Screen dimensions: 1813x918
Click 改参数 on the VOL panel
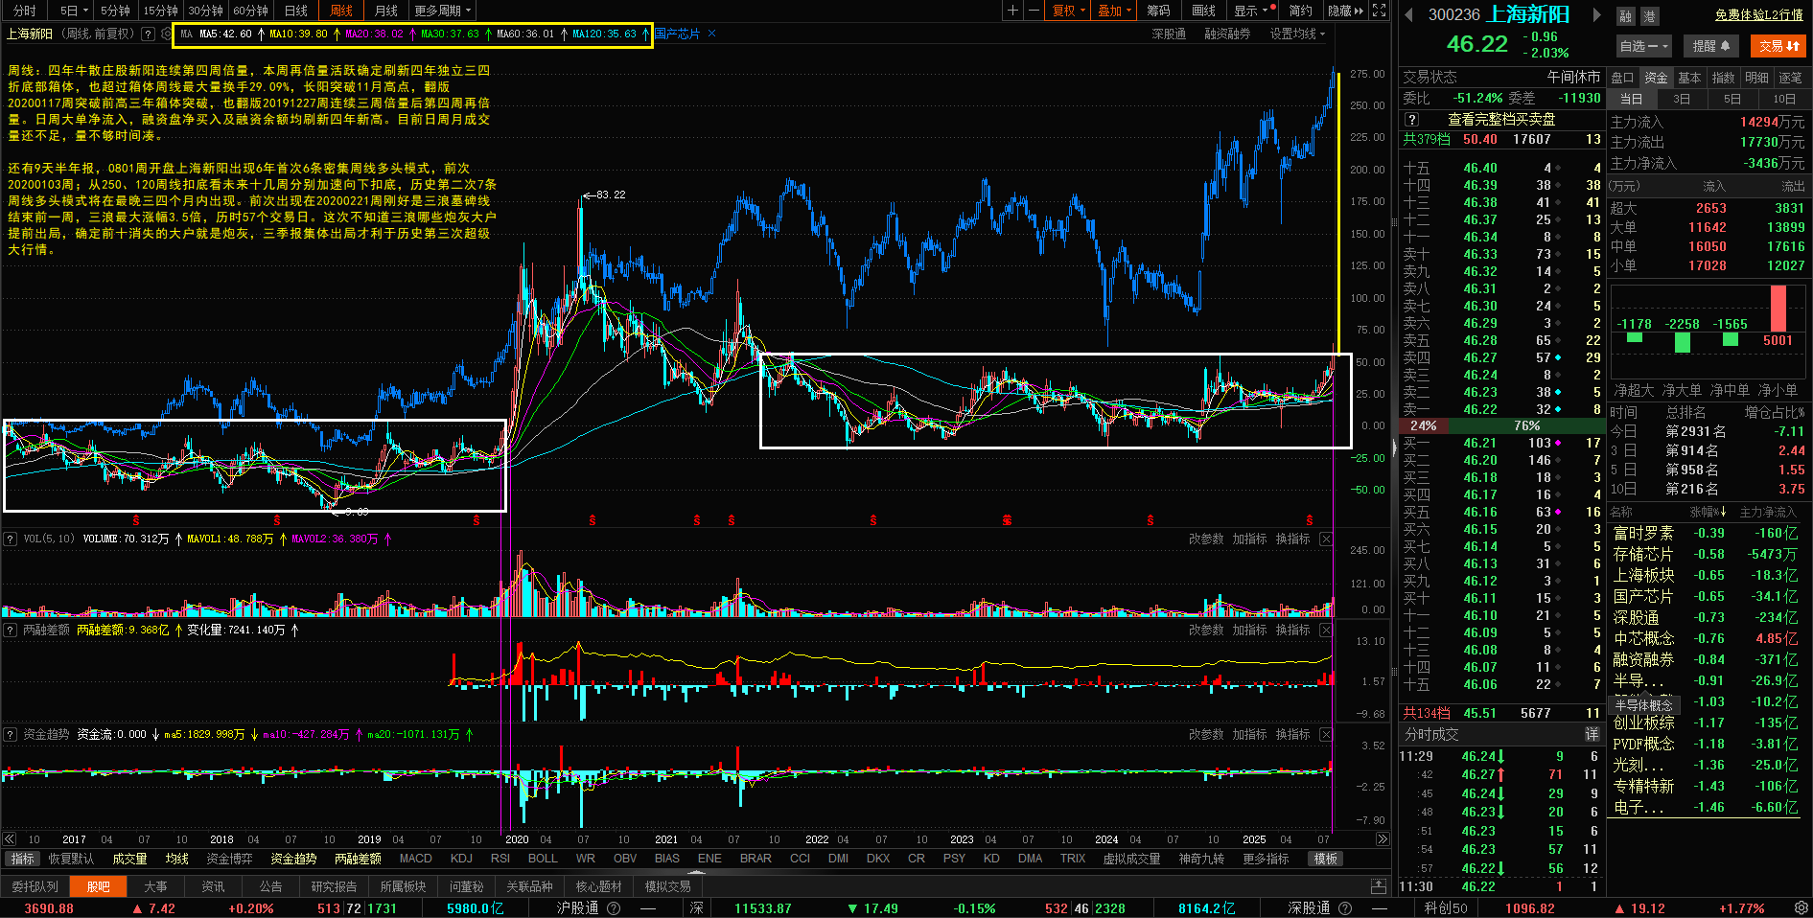[x=1206, y=539]
